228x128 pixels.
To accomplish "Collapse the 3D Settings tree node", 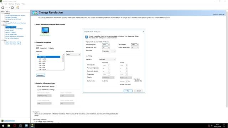I will pos(2,14).
